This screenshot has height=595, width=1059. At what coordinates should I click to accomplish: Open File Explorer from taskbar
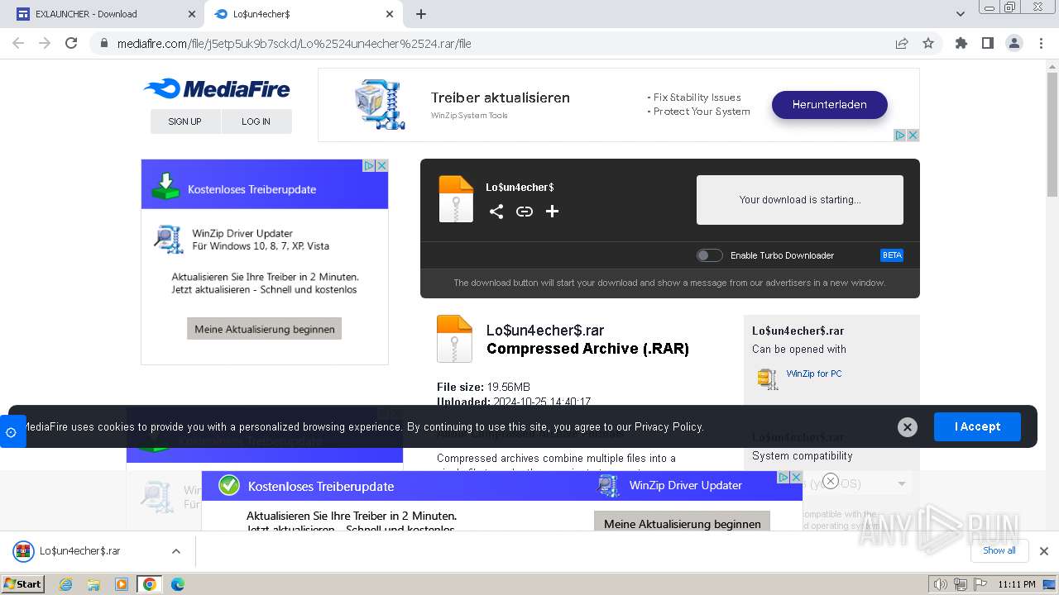tap(93, 584)
